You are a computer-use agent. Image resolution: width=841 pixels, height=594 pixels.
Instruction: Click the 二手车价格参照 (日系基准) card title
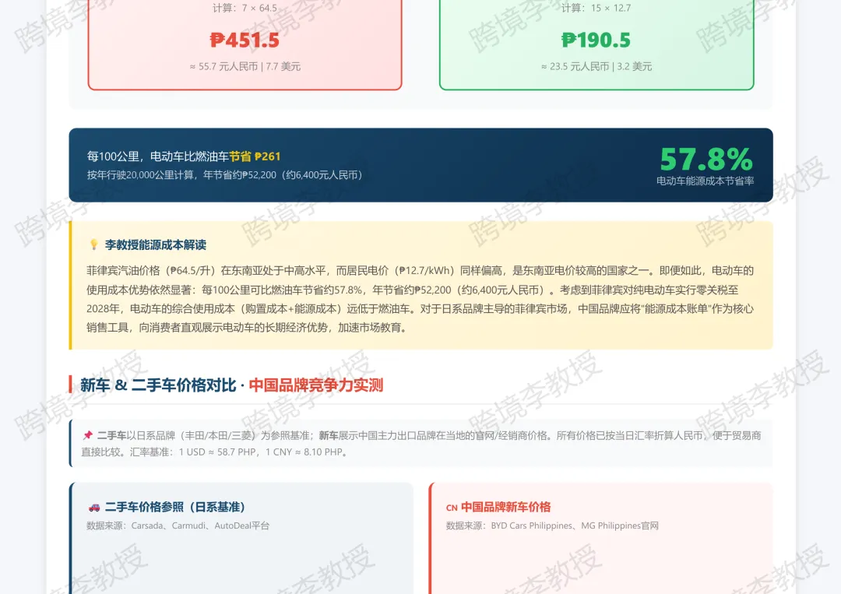coord(175,507)
